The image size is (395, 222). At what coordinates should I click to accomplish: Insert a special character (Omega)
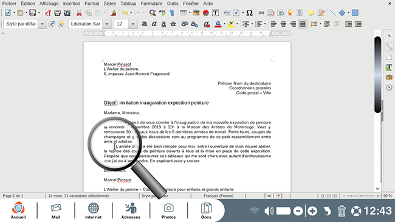249,13
